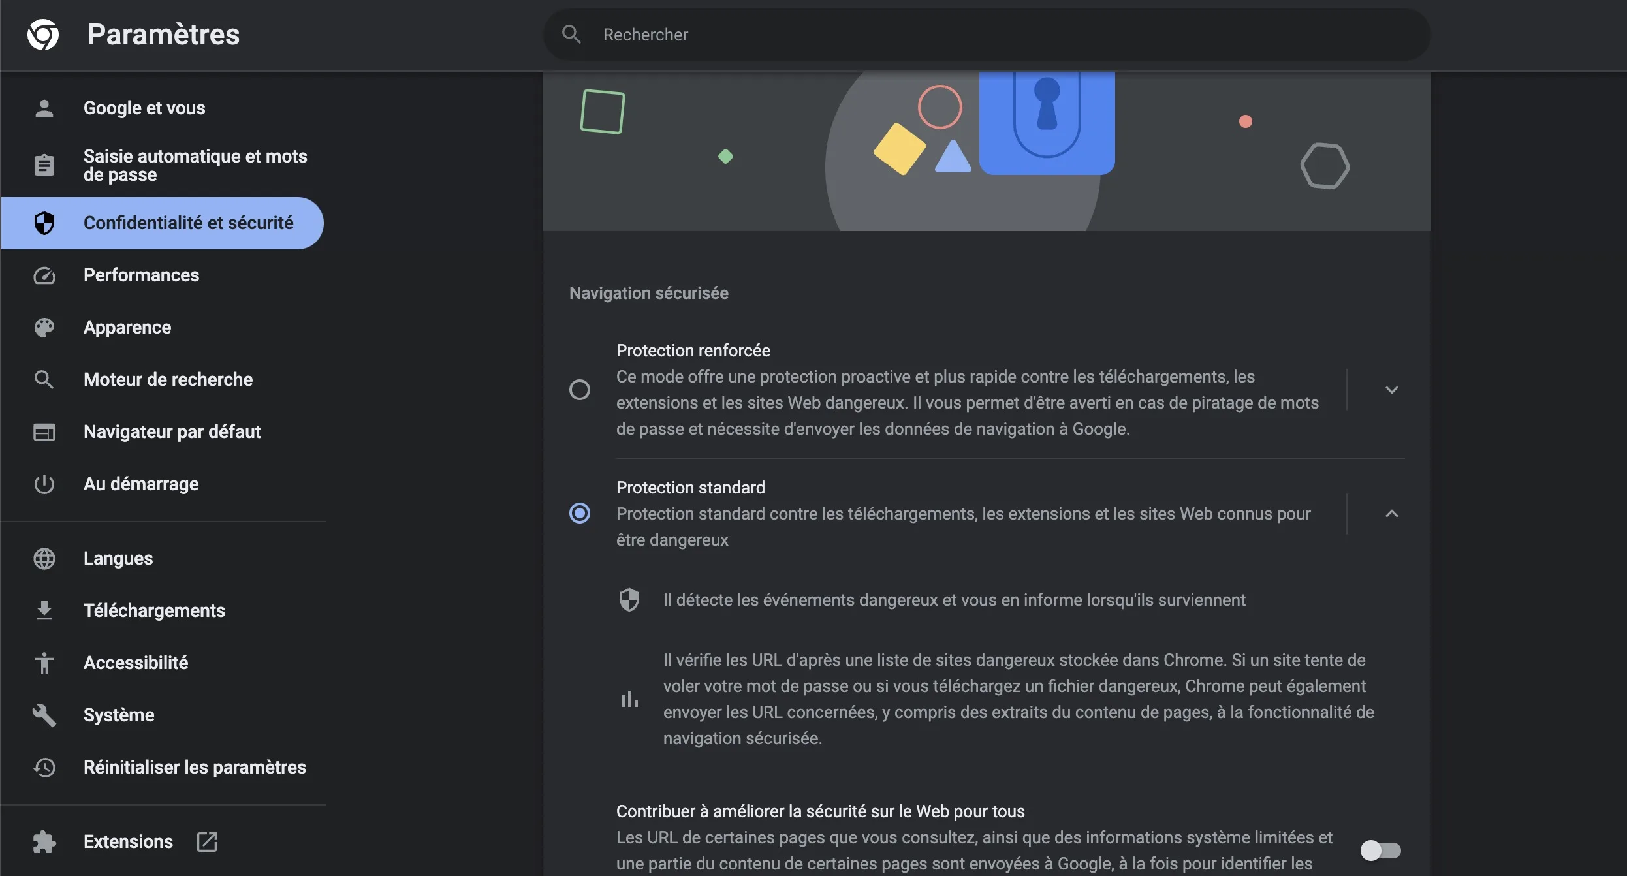Screen dimensions: 1627x876
Task: Expand the Protection renforcée details chevron
Action: coord(1391,390)
